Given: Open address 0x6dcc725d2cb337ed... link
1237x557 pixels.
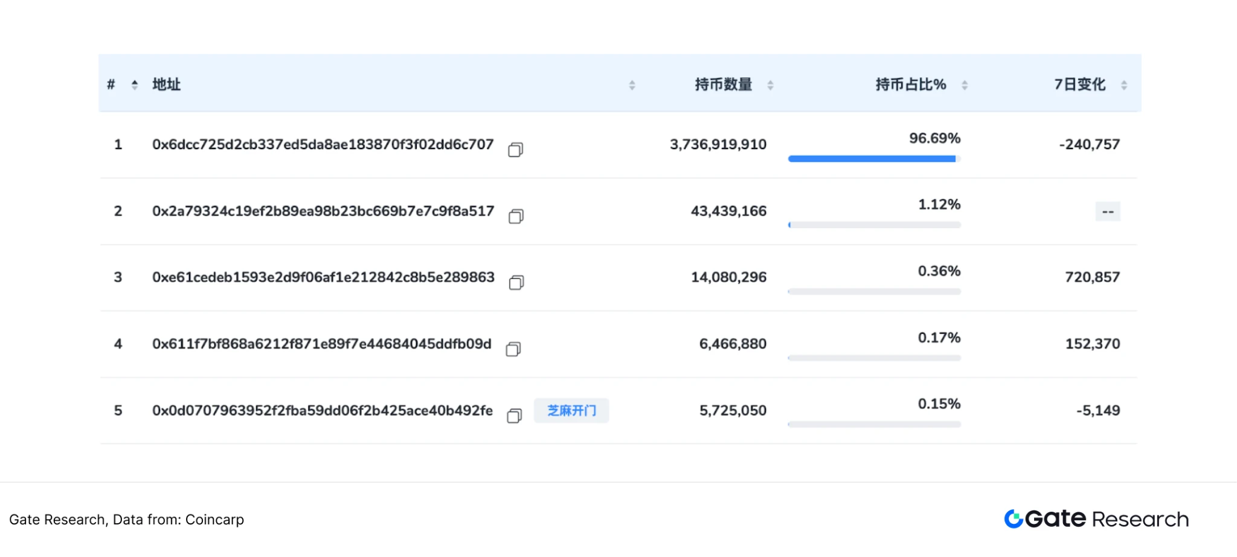Looking at the screenshot, I should click(x=323, y=145).
